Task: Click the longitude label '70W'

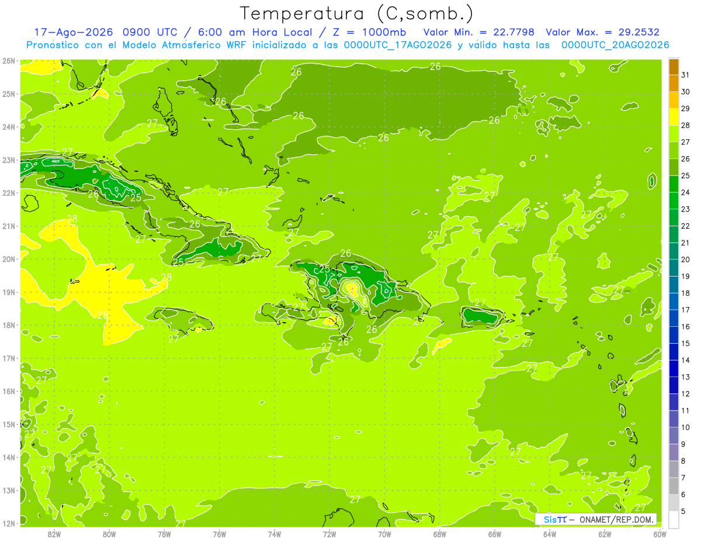Action: [x=384, y=533]
